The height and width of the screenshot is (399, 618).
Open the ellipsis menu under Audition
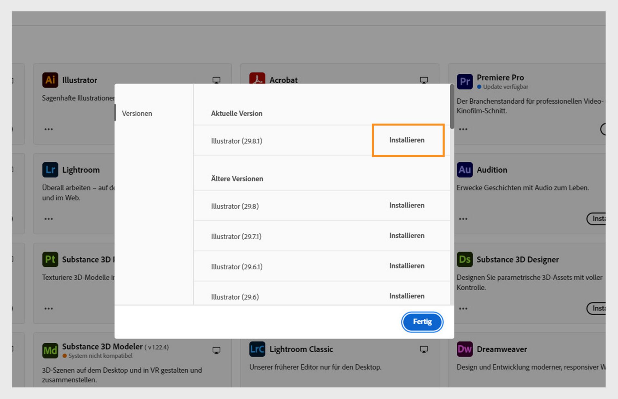(x=464, y=218)
